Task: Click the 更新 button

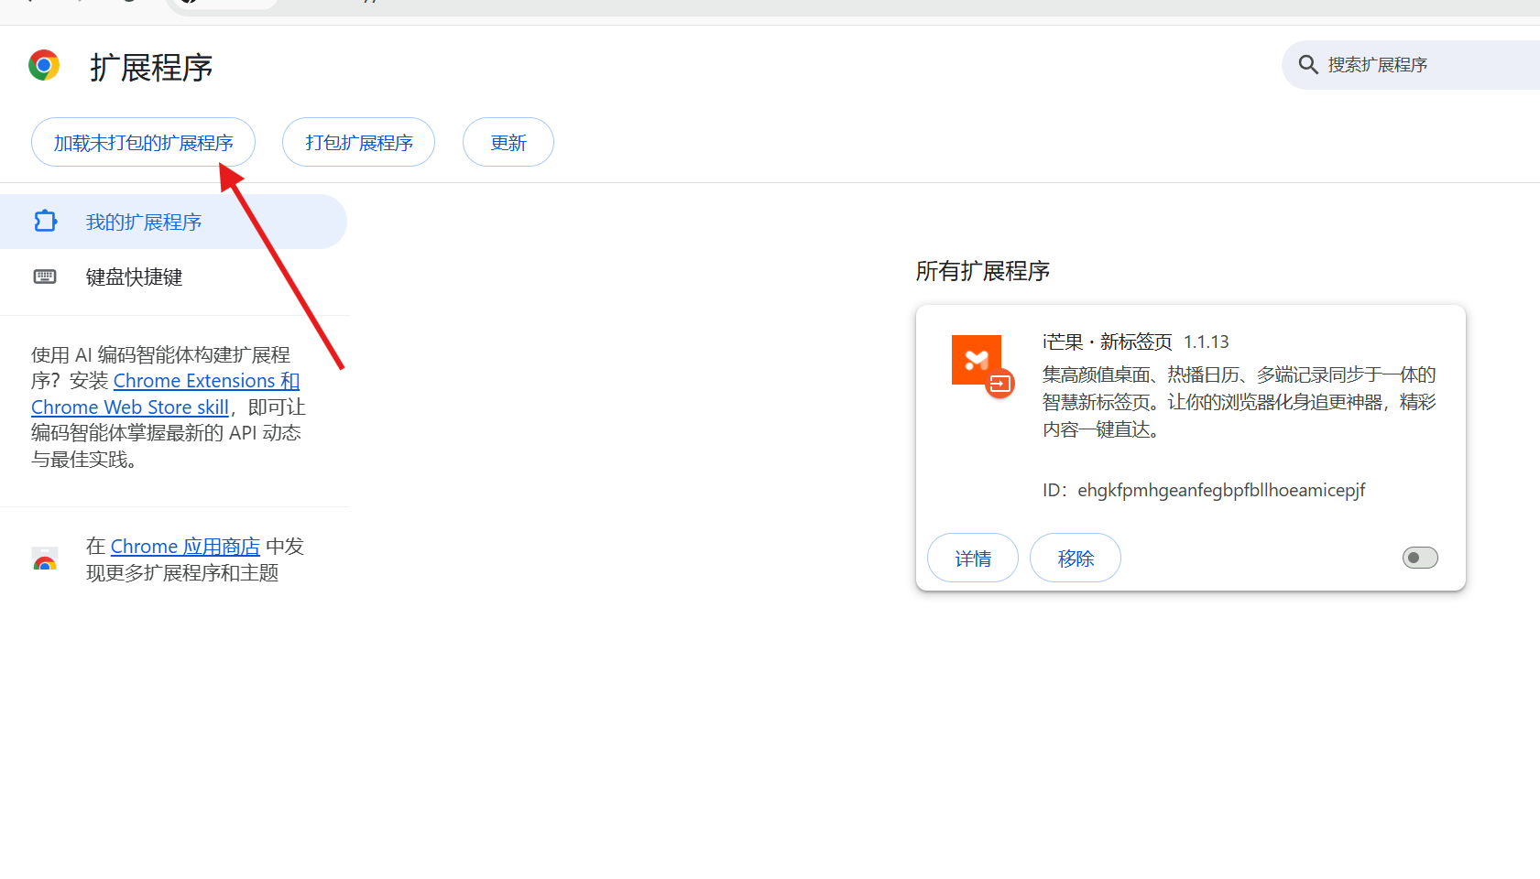Action: click(508, 143)
